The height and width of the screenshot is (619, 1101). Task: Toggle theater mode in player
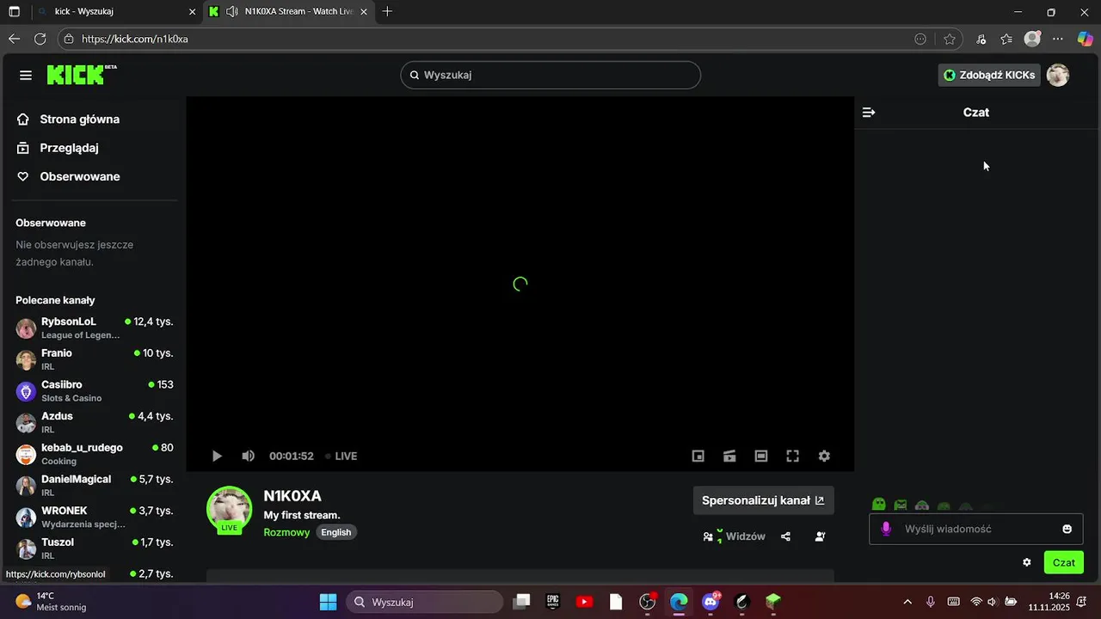(761, 456)
